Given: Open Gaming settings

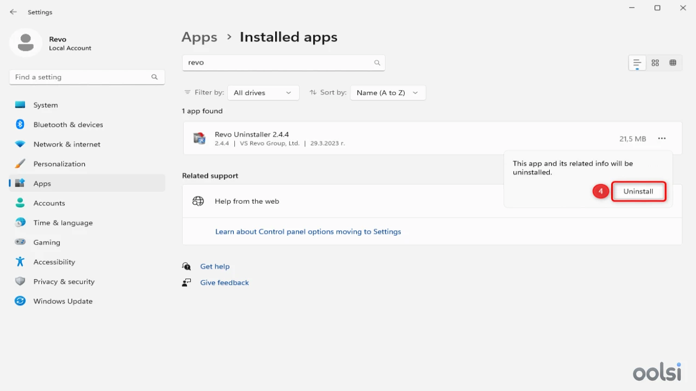Looking at the screenshot, I should tap(87, 242).
